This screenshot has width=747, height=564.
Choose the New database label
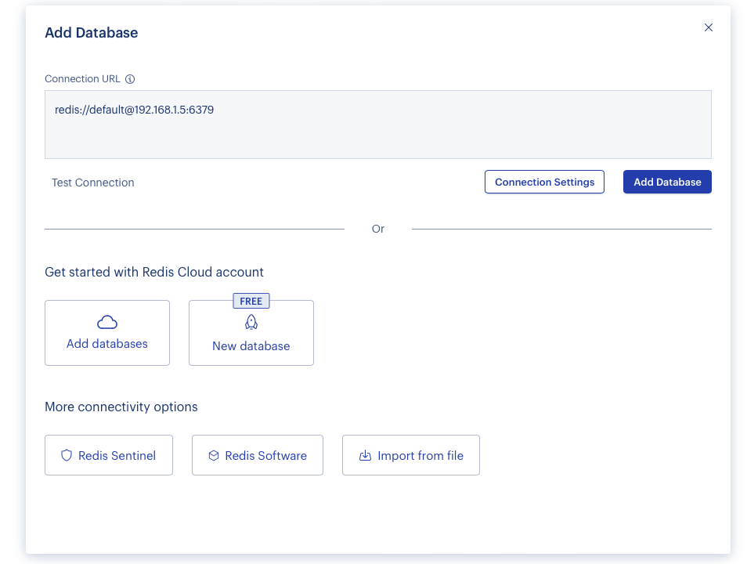pyautogui.click(x=251, y=346)
